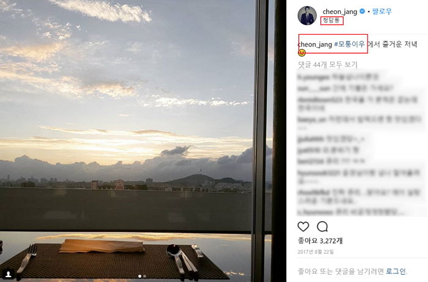Click cheon_jang username in the caption
The width and height of the screenshot is (428, 282).
315,44
